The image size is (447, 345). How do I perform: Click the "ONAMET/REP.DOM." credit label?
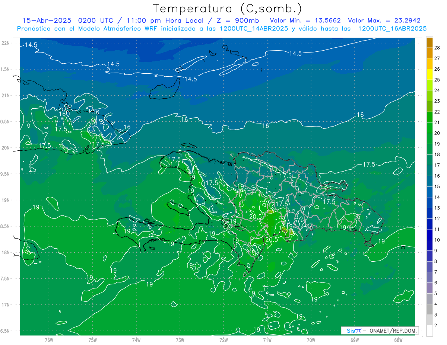click(393, 330)
